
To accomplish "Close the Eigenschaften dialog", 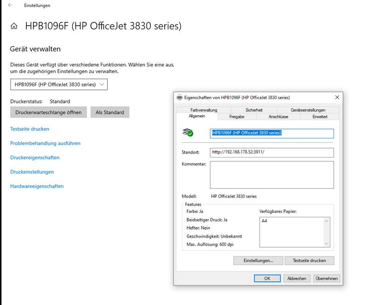I will tap(337, 97).
